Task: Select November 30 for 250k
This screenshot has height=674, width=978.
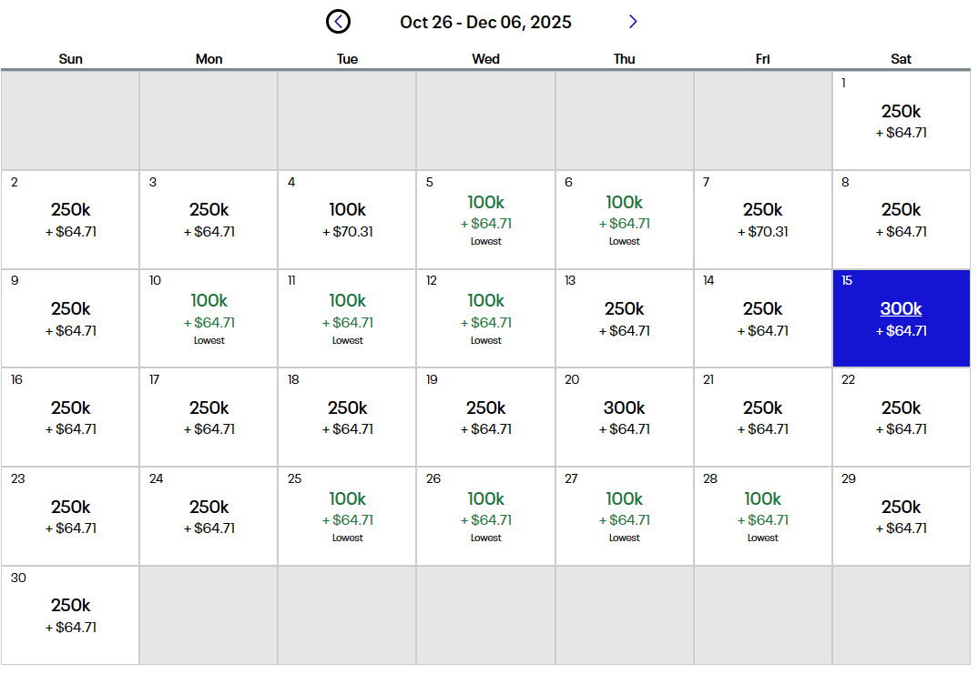Action: [x=70, y=615]
